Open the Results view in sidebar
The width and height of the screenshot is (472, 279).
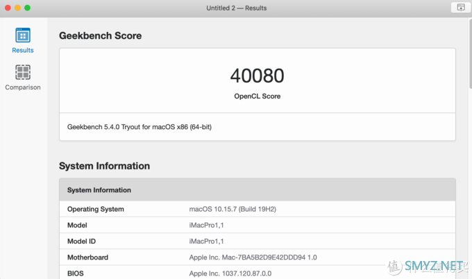23,41
